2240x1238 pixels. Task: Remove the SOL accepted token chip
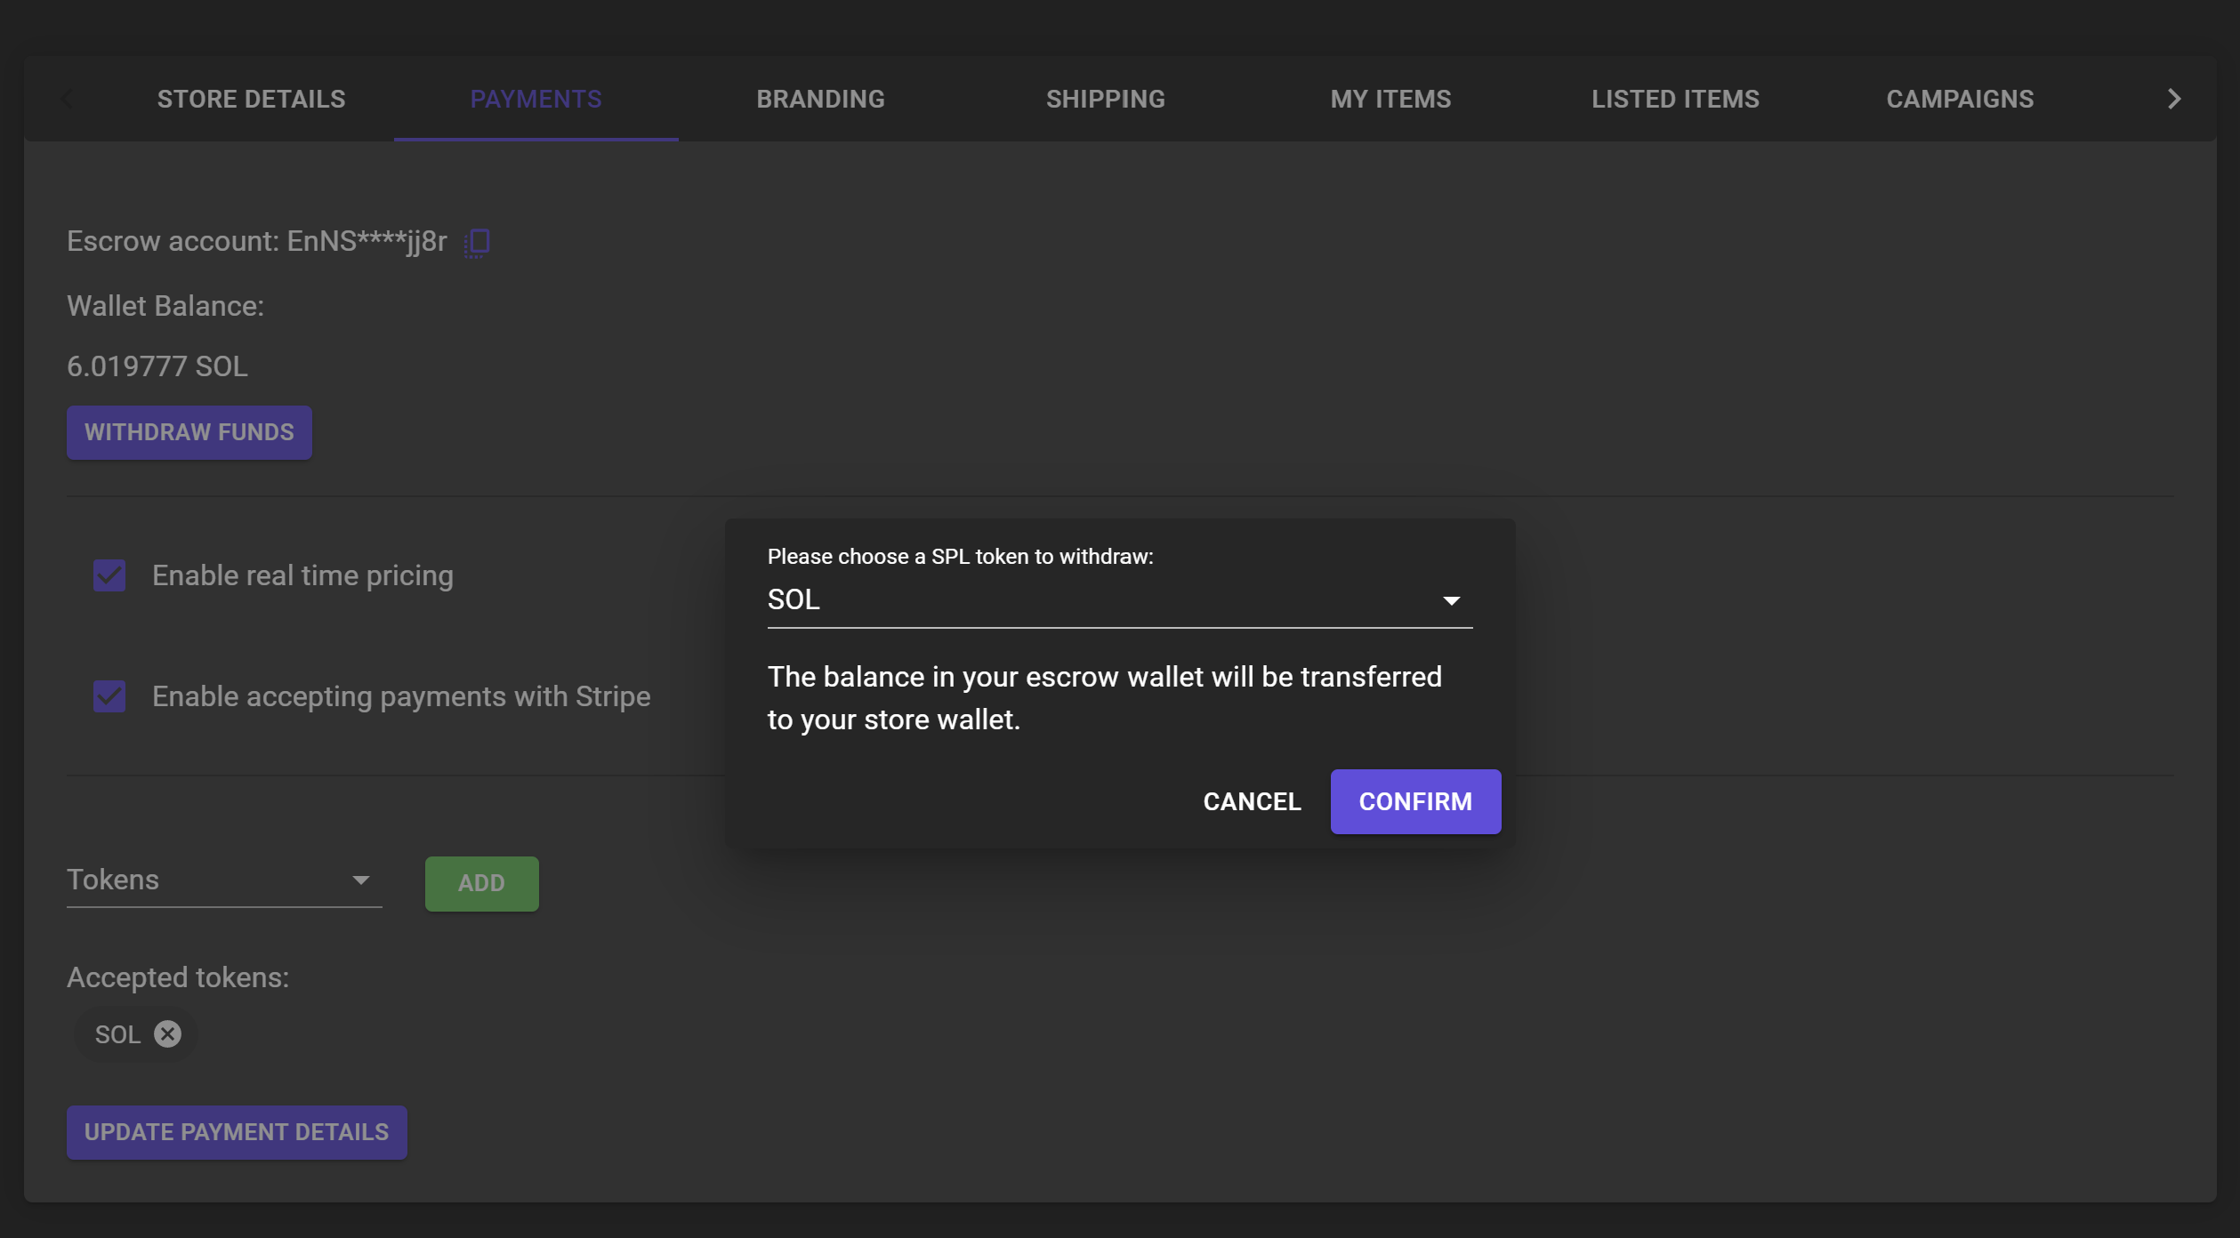(x=167, y=1033)
